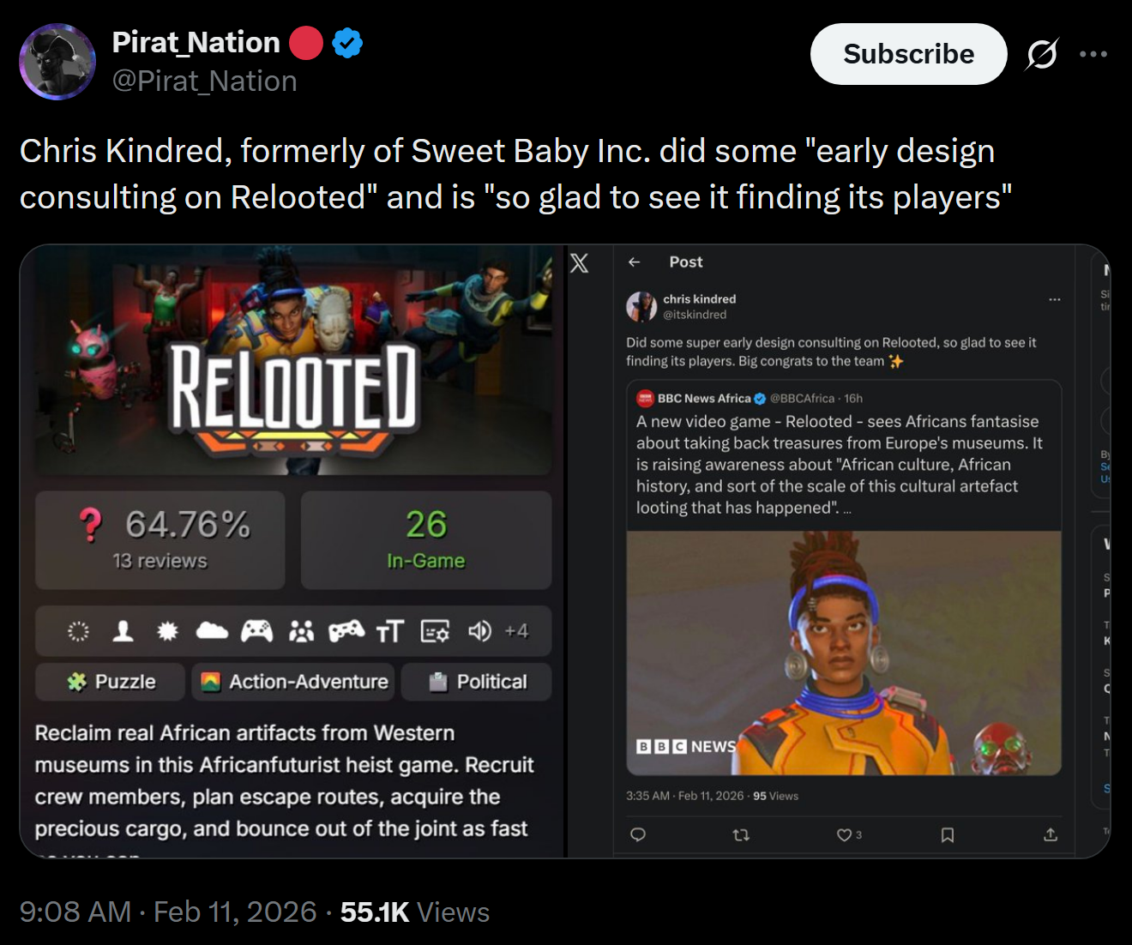Click the Subscribe button
The height and width of the screenshot is (945, 1132).
point(908,54)
